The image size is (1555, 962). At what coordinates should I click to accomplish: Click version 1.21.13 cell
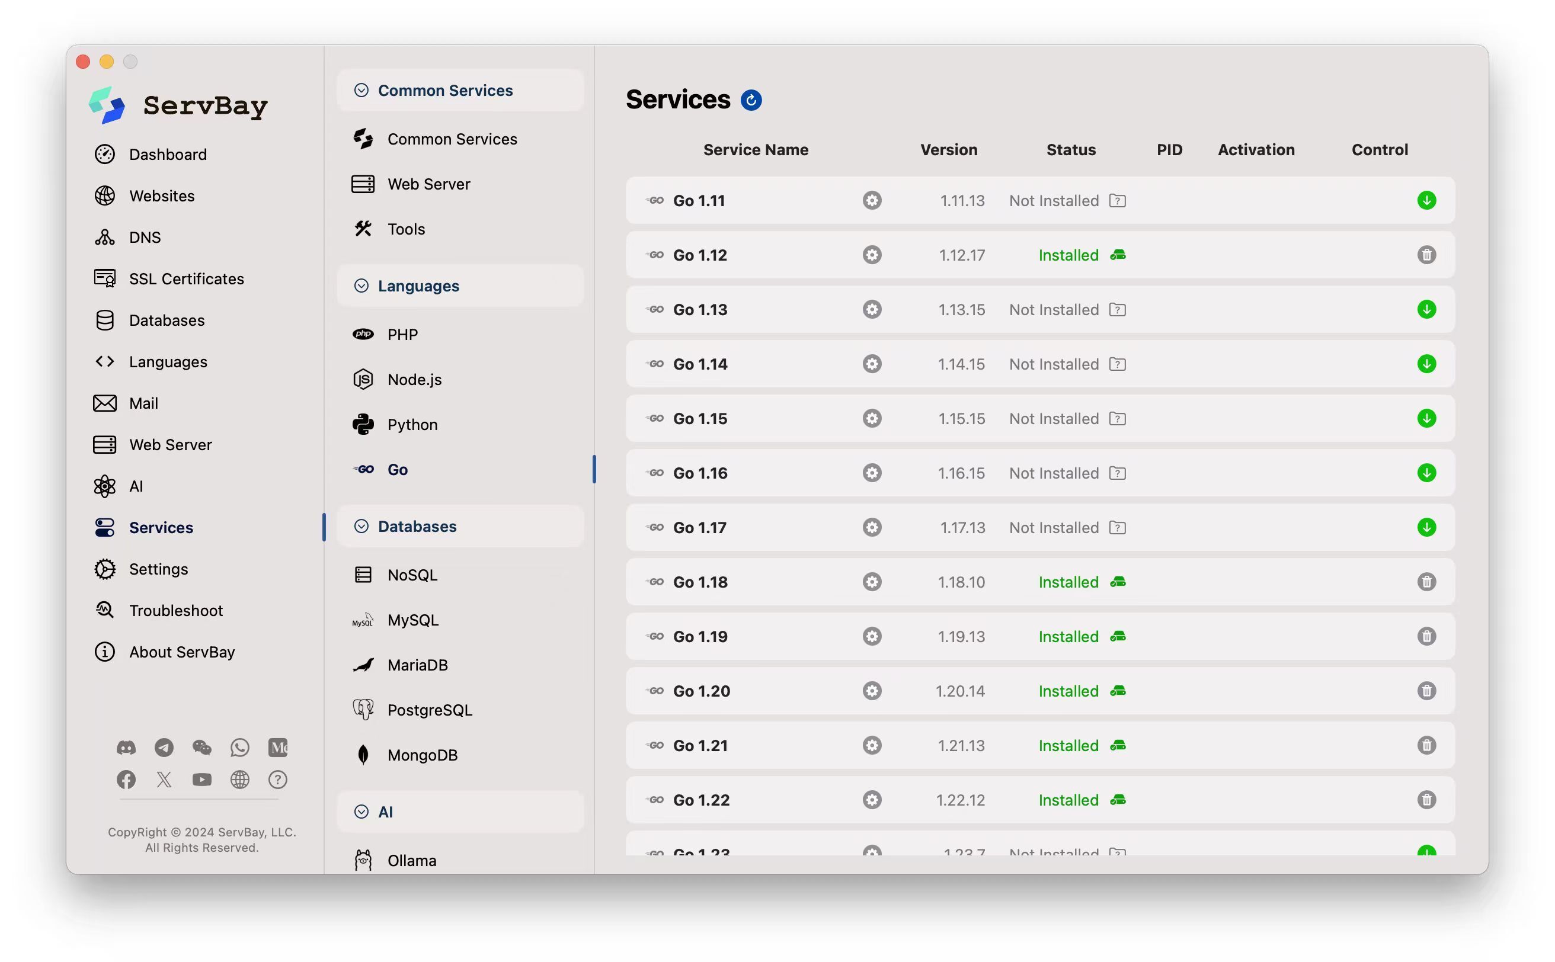click(x=961, y=746)
